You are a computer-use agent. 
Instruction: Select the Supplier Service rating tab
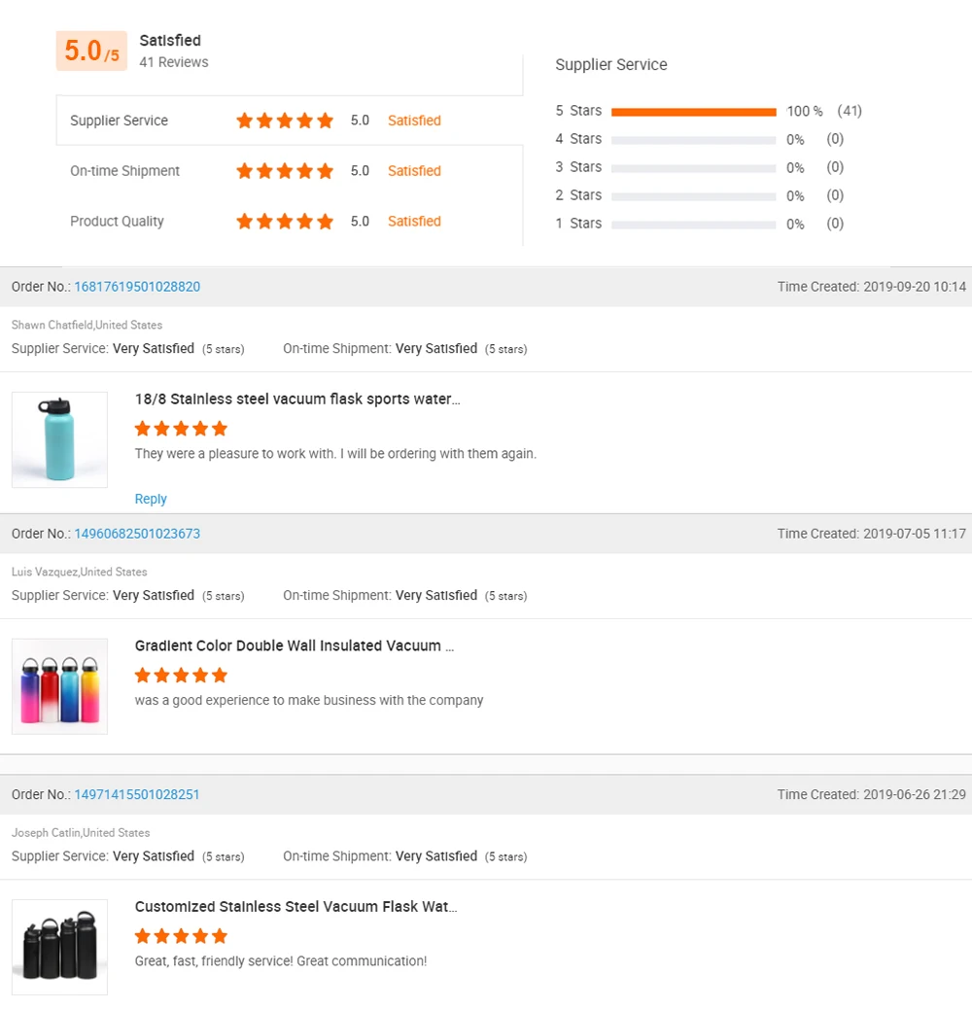click(290, 121)
